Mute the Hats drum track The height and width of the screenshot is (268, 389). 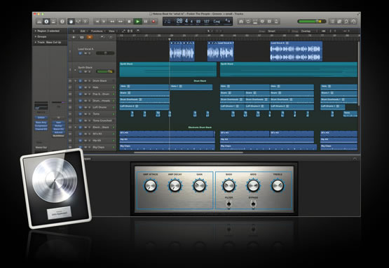(x=85, y=87)
